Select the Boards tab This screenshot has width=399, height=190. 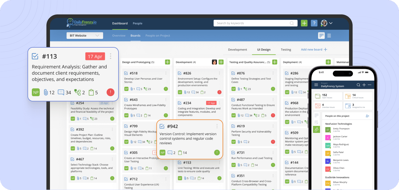(x=135, y=36)
